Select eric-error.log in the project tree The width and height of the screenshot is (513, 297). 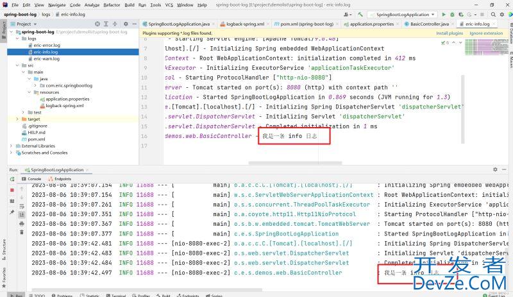pyautogui.click(x=47, y=45)
